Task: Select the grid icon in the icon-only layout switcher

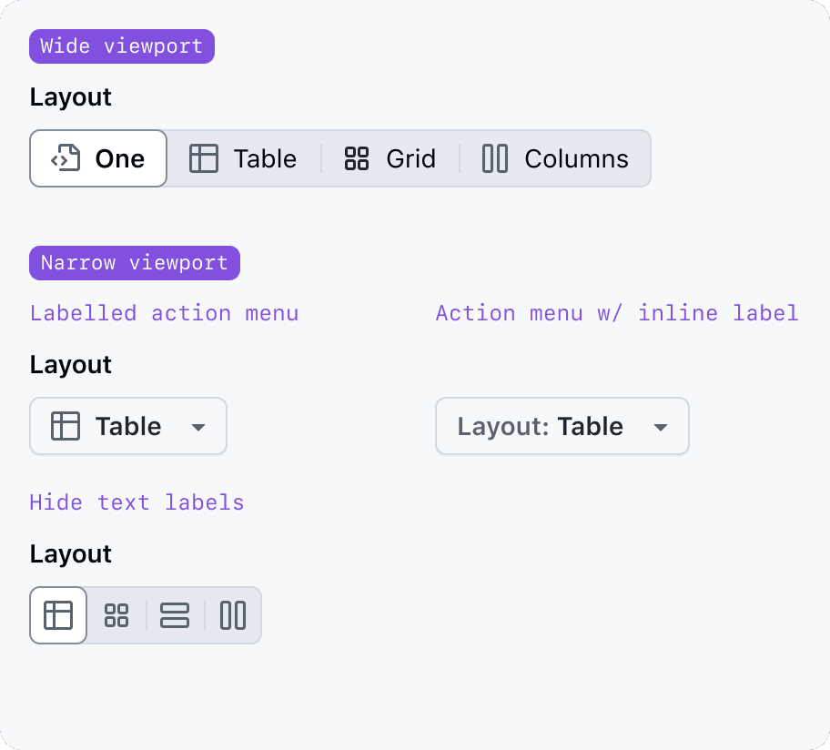Action: point(116,615)
